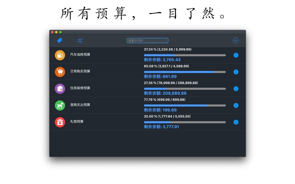
Task: Click the 住房装修预算 progress bar
Action: 185,89
